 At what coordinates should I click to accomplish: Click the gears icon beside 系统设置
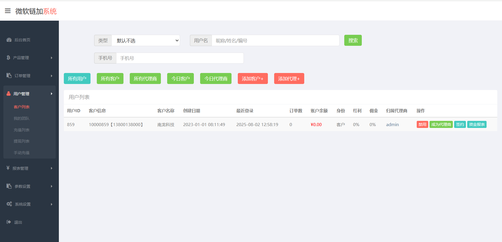9,204
